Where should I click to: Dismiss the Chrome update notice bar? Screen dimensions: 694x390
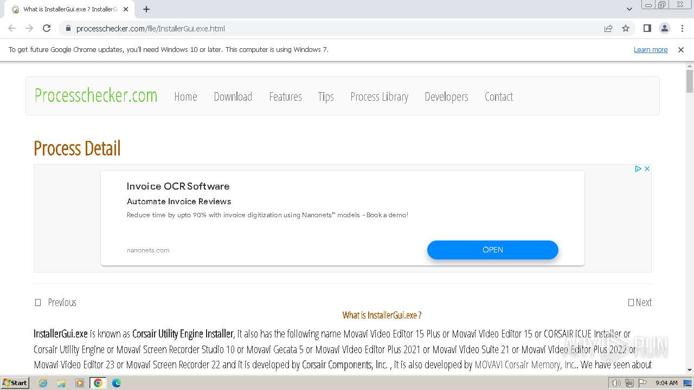pos(681,49)
